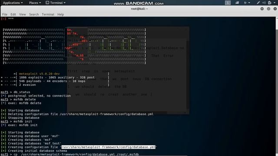The height and width of the screenshot is (156, 278).
Task: Click the 'cp /usr/share/metasploit-framework' command line
Action: [70, 154]
